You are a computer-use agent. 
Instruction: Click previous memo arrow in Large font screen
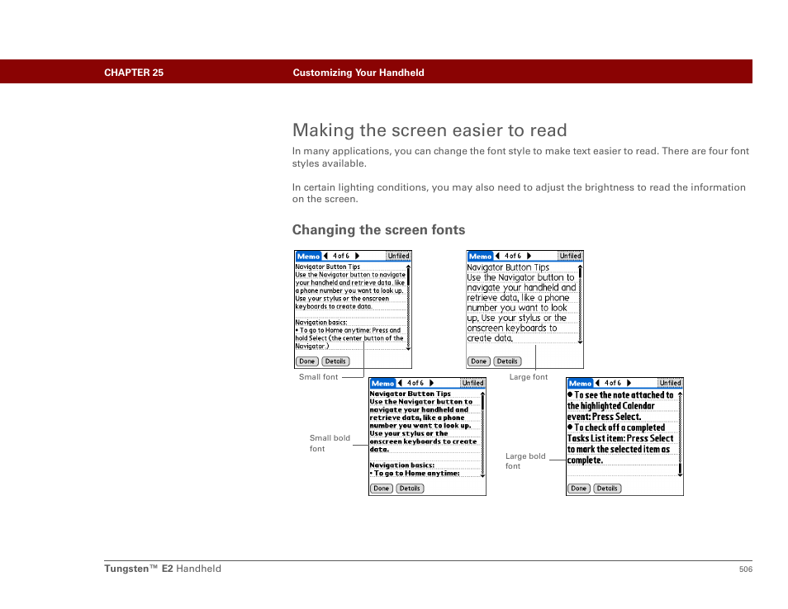pos(497,256)
